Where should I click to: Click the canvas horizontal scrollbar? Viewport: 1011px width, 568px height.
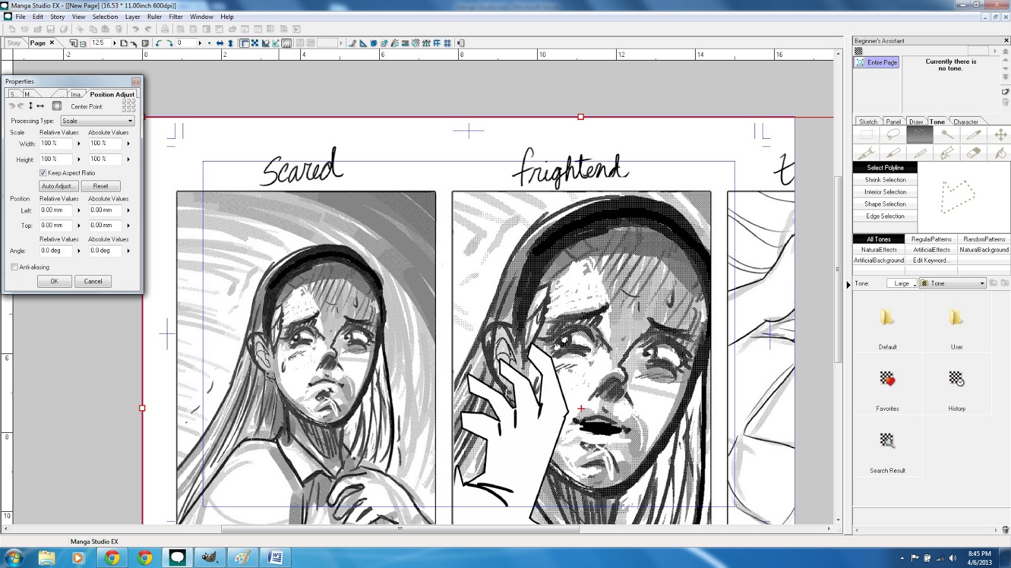point(400,529)
